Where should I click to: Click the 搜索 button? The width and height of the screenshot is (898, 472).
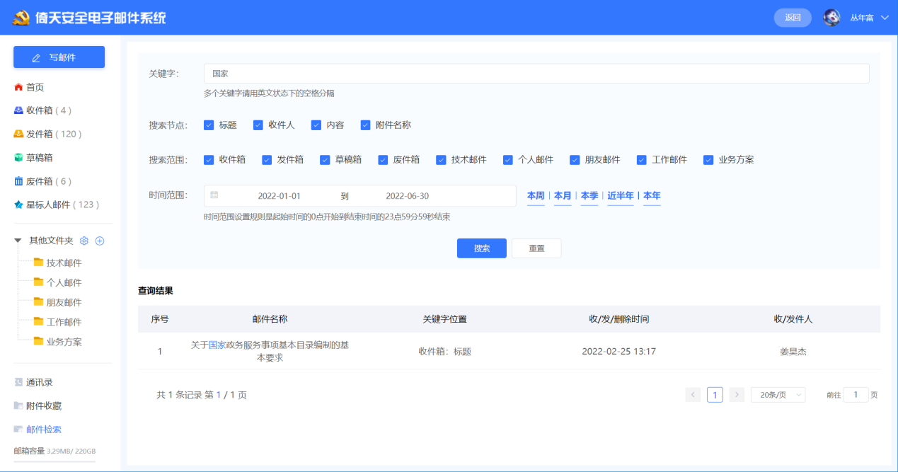click(x=482, y=248)
